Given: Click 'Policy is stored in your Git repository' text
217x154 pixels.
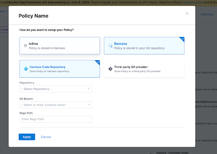Looking at the screenshot, I should (139, 48).
